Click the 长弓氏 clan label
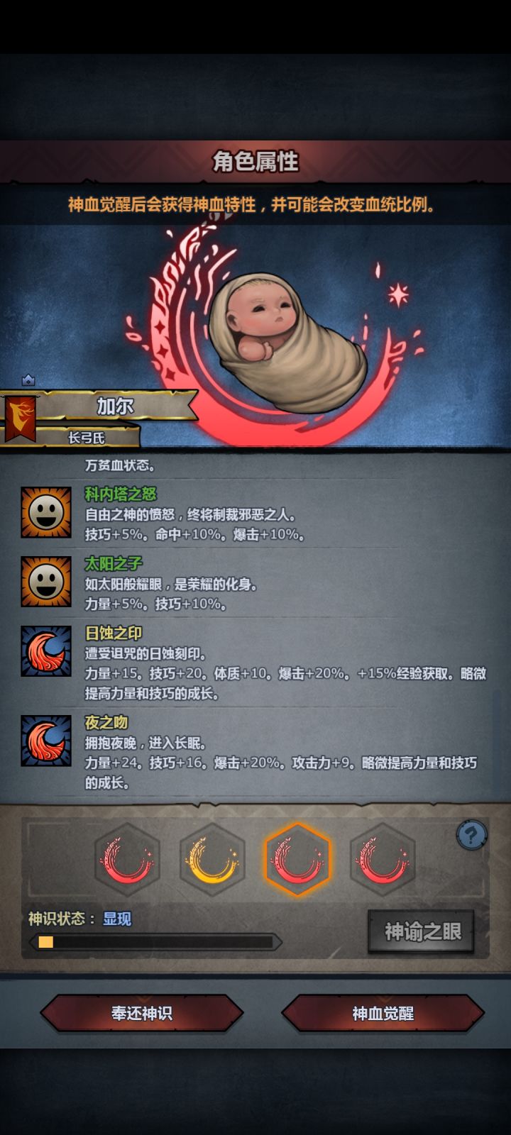Viewport: 511px width, 1135px height. coord(87,438)
